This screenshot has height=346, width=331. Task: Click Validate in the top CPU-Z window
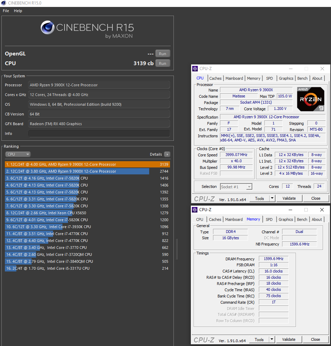289,198
